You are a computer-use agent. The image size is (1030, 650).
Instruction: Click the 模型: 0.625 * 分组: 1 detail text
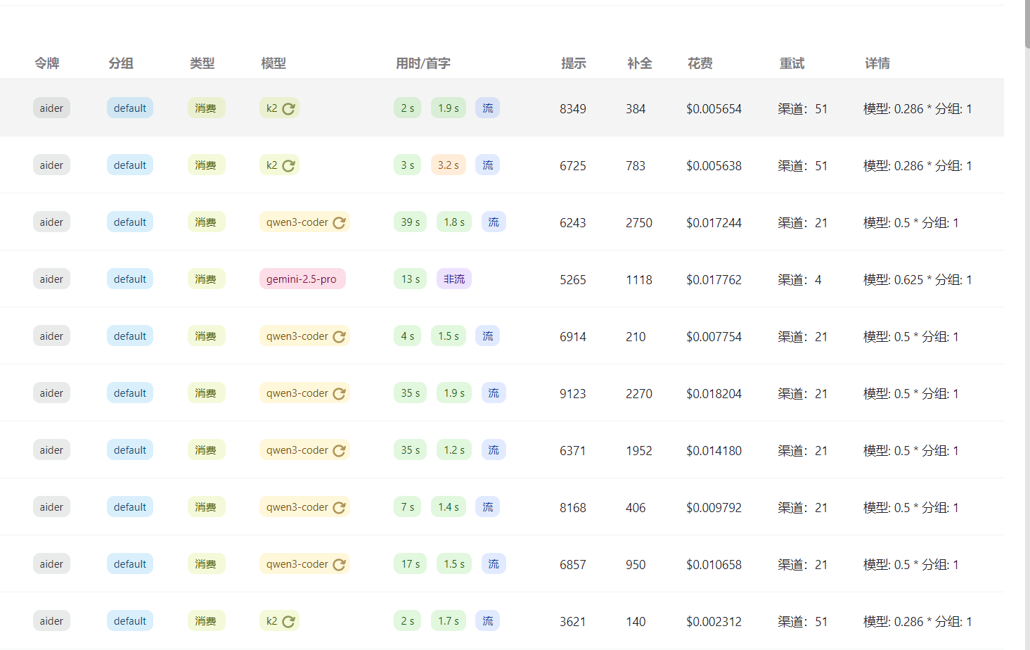click(x=918, y=280)
